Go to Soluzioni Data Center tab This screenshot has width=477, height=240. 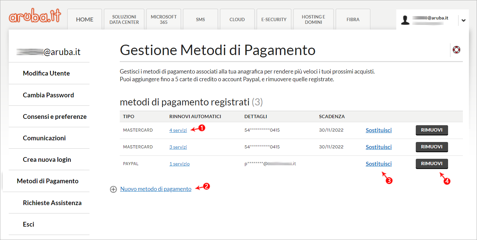tap(124, 19)
